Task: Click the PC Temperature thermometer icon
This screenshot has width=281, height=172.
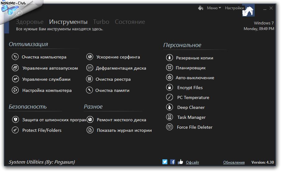Action: tap(169, 97)
